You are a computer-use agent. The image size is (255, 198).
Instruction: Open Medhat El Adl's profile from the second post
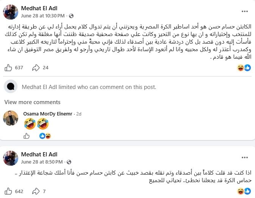[39, 154]
